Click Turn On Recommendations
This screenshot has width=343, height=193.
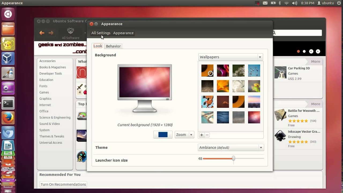click(x=64, y=184)
